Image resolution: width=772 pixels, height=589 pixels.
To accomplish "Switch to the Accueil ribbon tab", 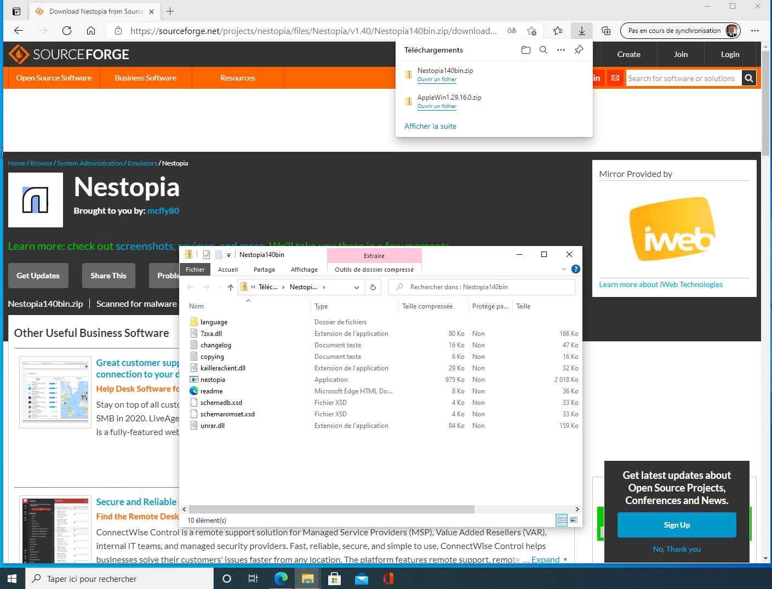I will coord(228,270).
